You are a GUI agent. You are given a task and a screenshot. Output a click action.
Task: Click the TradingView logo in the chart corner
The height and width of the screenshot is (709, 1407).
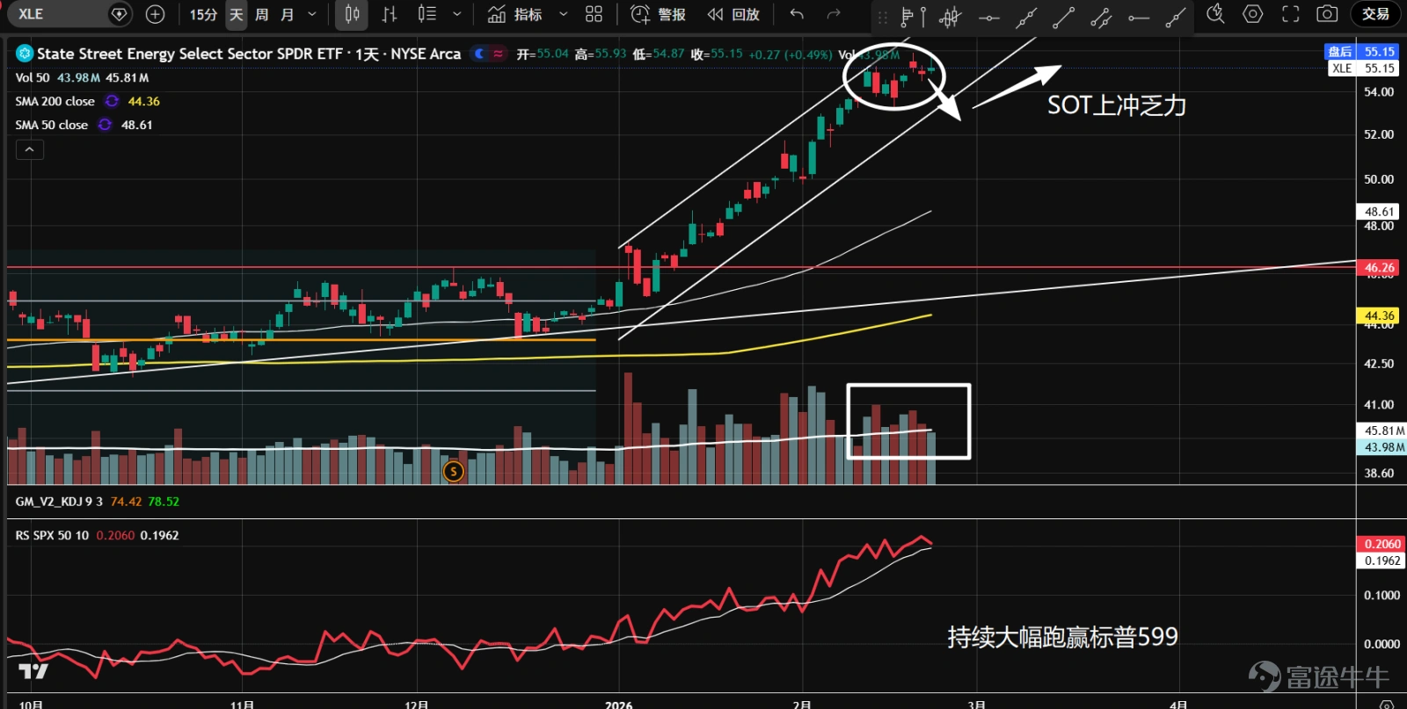point(33,672)
